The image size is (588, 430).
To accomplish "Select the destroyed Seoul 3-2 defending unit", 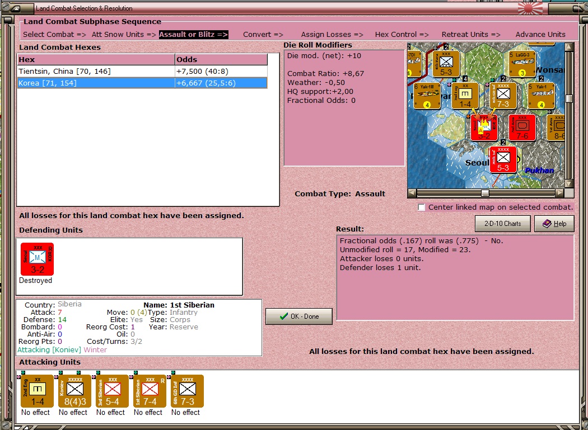I will (x=37, y=259).
